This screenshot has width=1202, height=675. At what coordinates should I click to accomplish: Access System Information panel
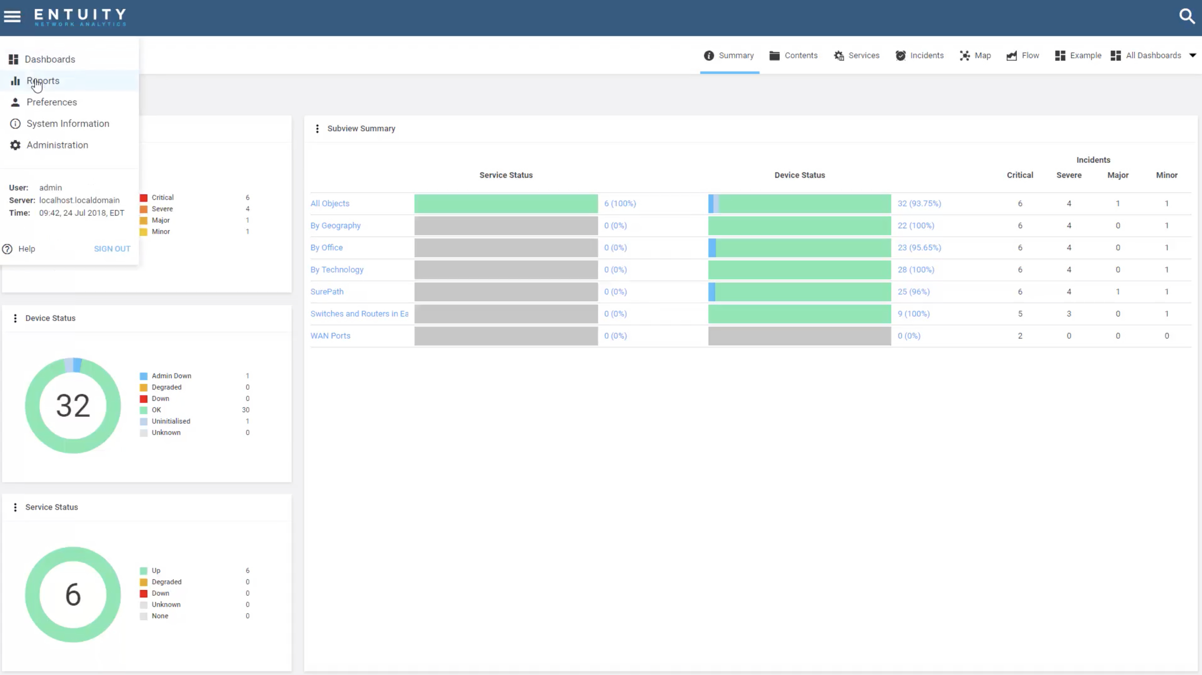point(68,123)
